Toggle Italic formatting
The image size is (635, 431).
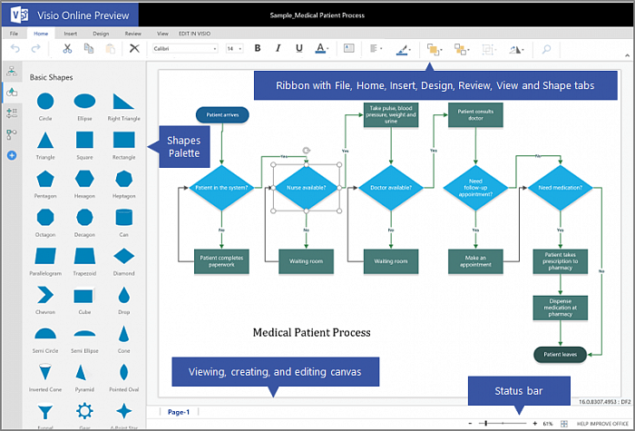click(x=279, y=48)
